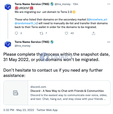Like the tweet with the heart icon

tap(66, 33)
